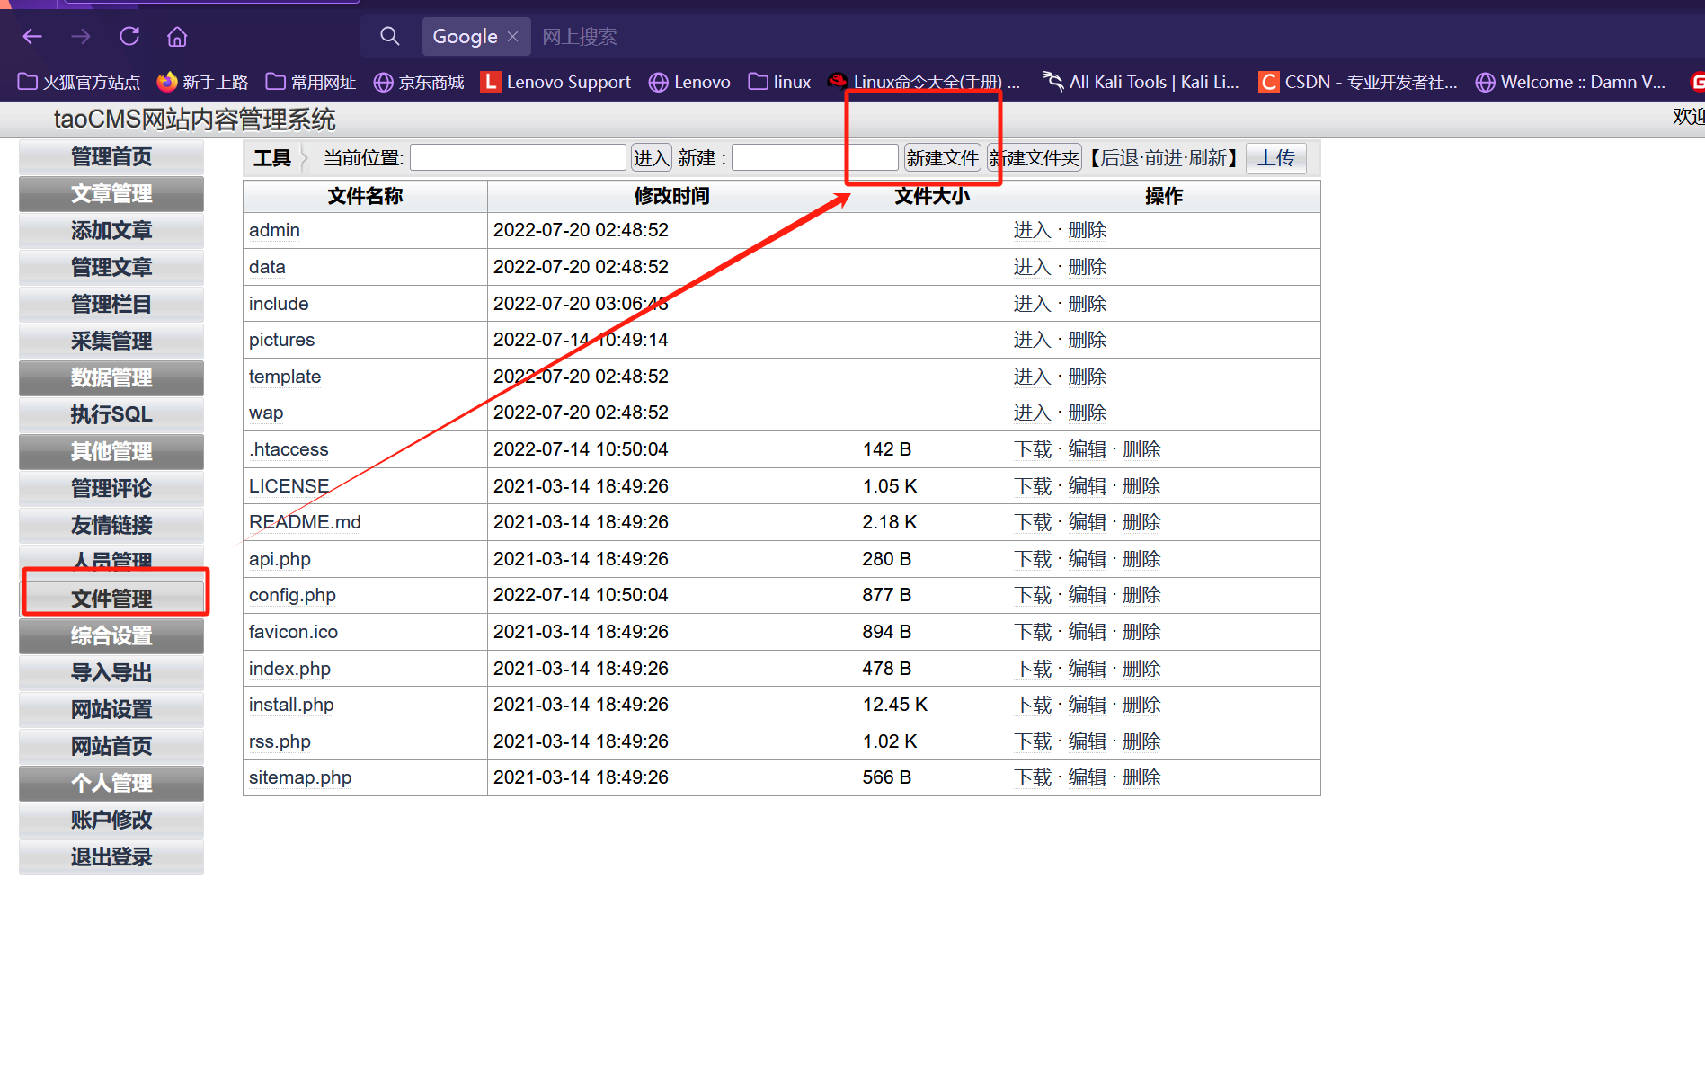Open the All Kali Tools bookmark
1705x1065 pixels.
1141,82
